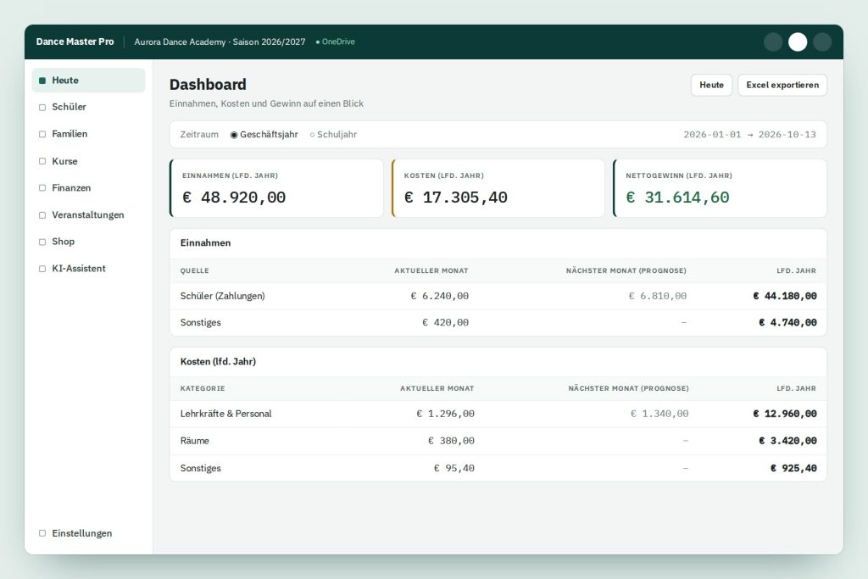Click the OneDrive sync label
Viewport: 868px width, 579px height.
click(x=338, y=42)
